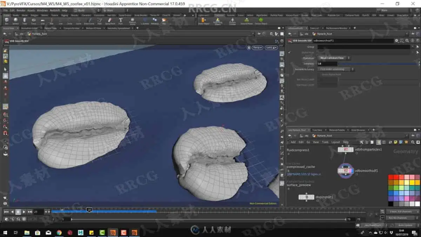
Task: Click the parameter search magnifier icon
Action: 406,40
